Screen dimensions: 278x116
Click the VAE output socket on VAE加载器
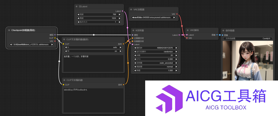point(177,14)
